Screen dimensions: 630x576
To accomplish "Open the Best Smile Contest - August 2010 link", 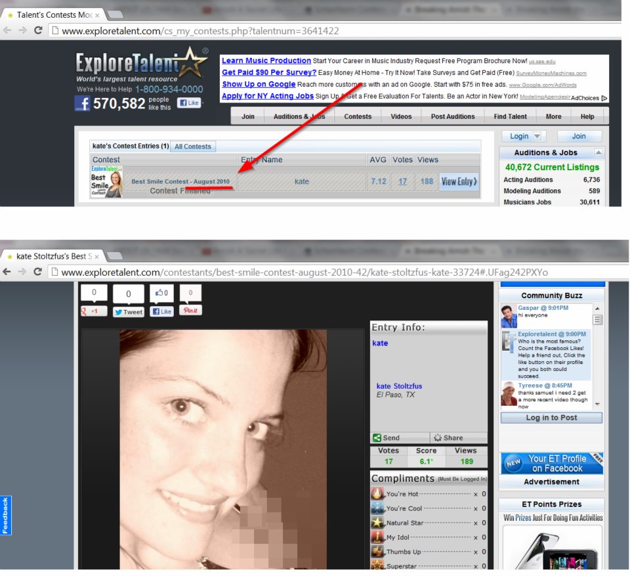I will click(x=180, y=181).
